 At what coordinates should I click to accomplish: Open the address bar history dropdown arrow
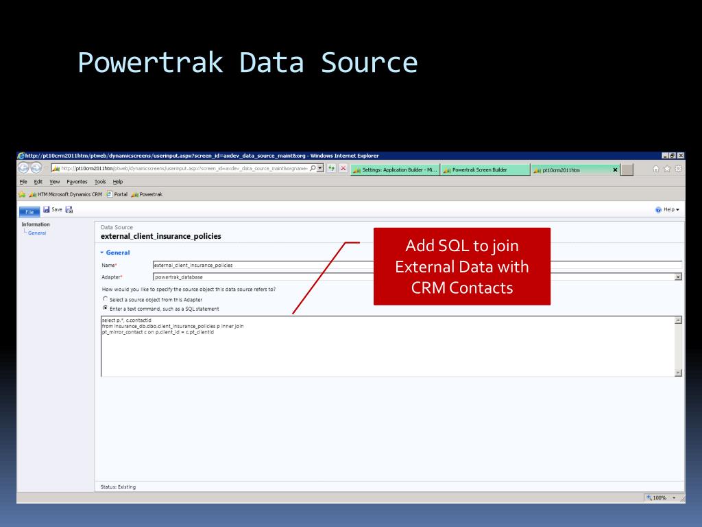(x=320, y=169)
